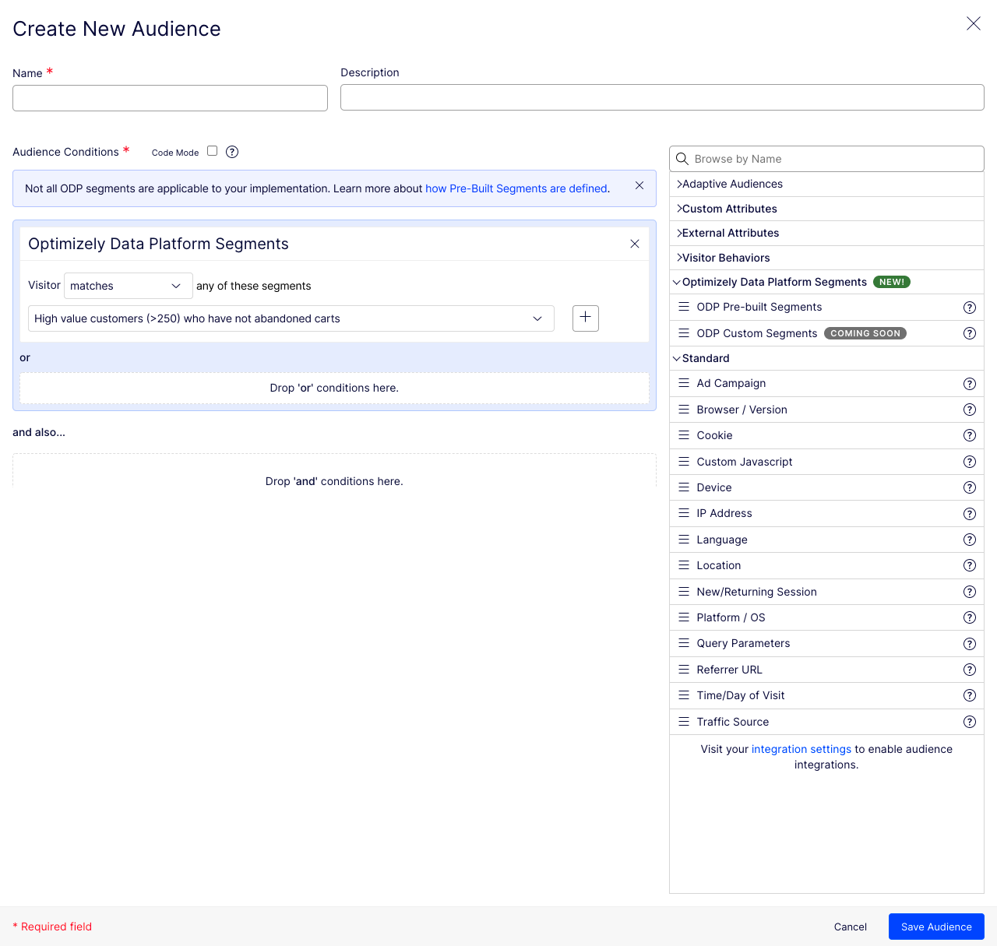Grab drag handle for ODP Pre-built Segments
This screenshot has width=997, height=946.
684,307
